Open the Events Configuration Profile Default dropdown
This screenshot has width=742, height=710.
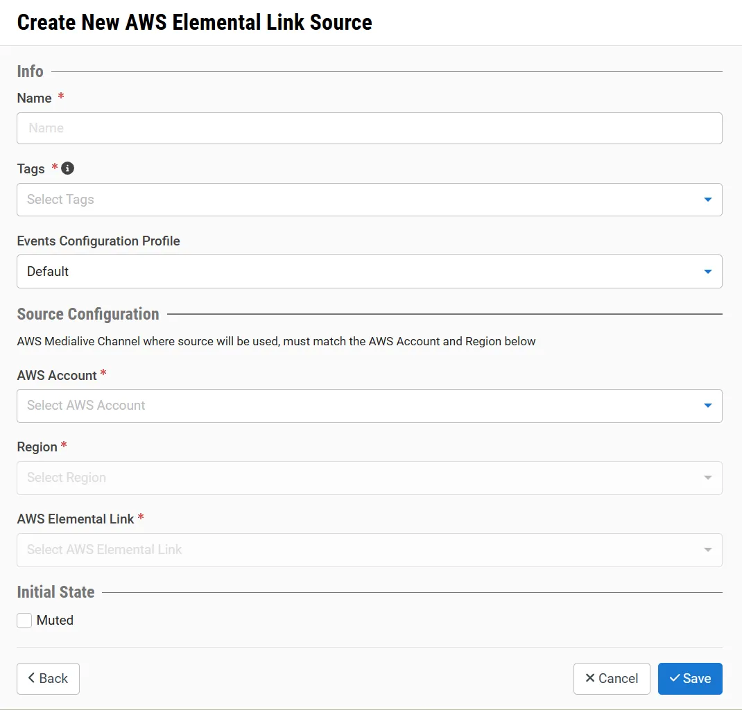[x=369, y=272]
